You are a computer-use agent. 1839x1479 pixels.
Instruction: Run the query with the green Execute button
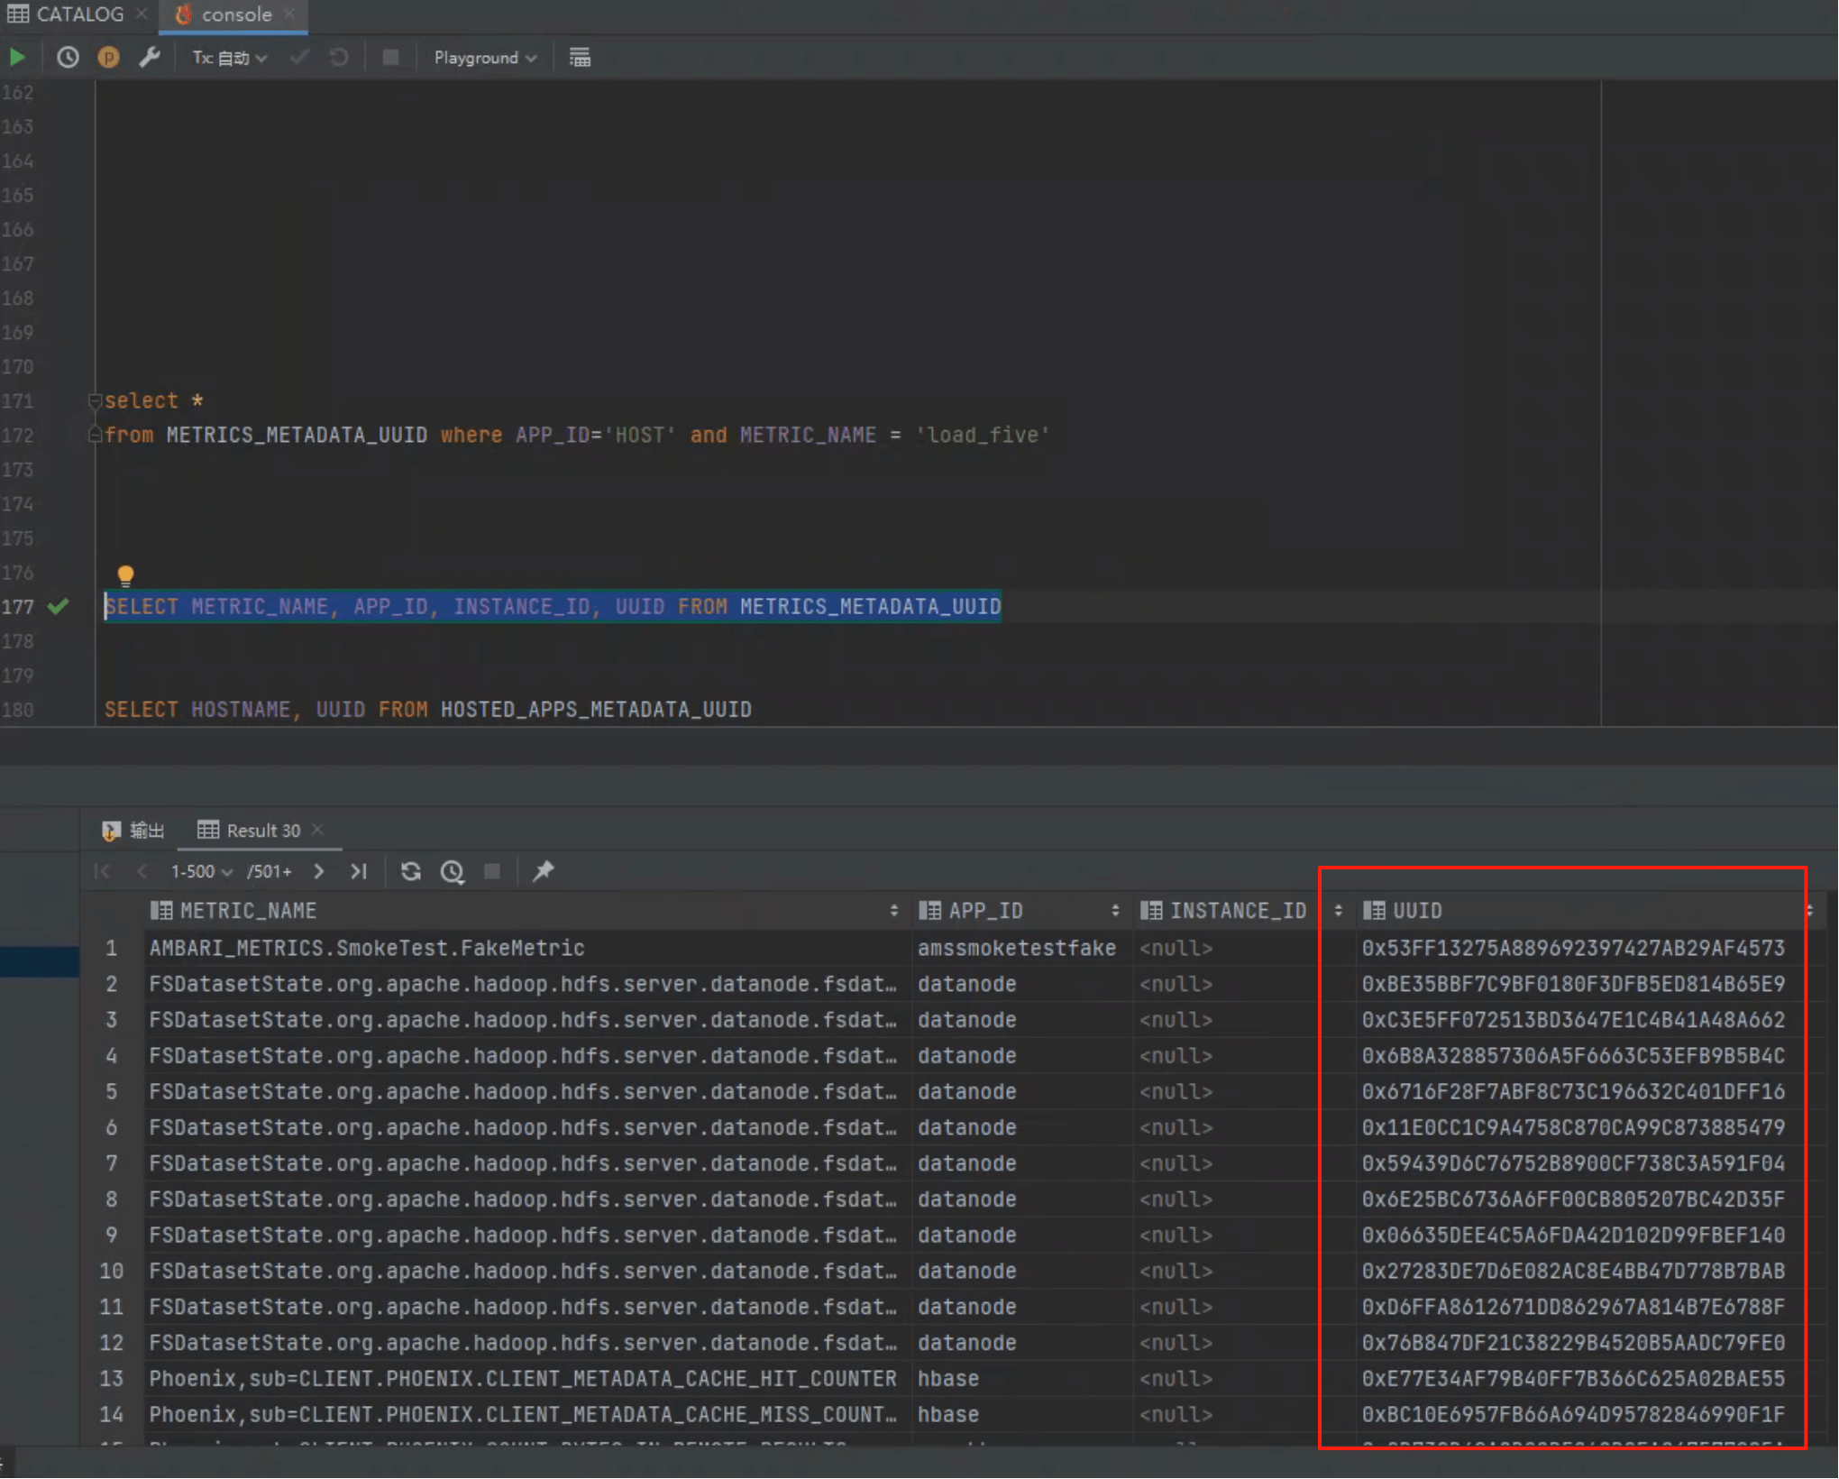[17, 58]
